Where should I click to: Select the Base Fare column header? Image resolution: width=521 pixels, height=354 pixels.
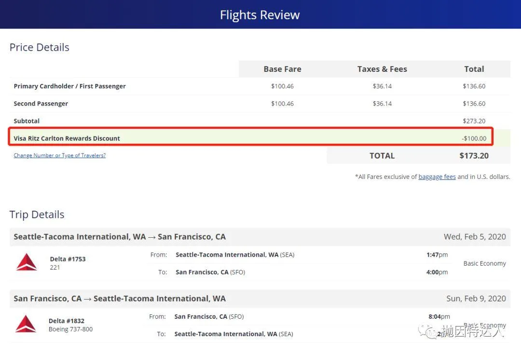(282, 69)
